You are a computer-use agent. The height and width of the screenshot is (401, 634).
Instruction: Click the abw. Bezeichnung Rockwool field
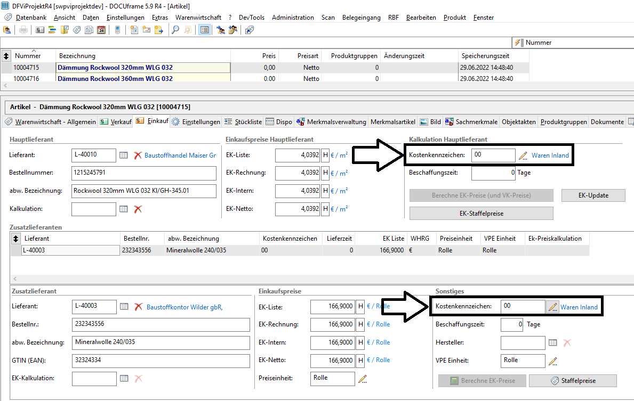tap(143, 191)
